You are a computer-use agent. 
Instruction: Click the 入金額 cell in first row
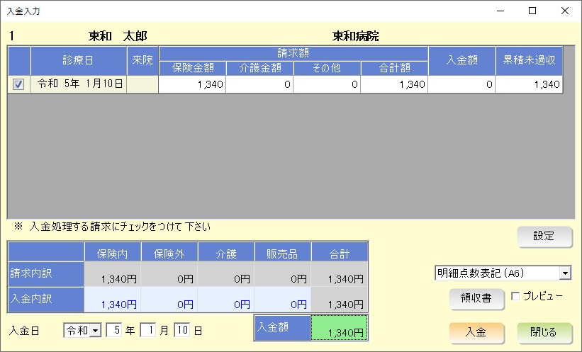tap(461, 84)
